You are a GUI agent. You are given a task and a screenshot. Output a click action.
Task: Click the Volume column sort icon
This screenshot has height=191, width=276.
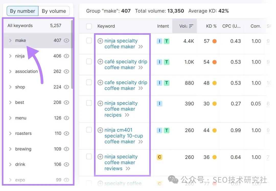click(191, 26)
